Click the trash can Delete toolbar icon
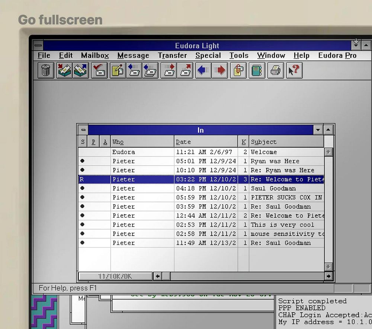 [x=46, y=70]
